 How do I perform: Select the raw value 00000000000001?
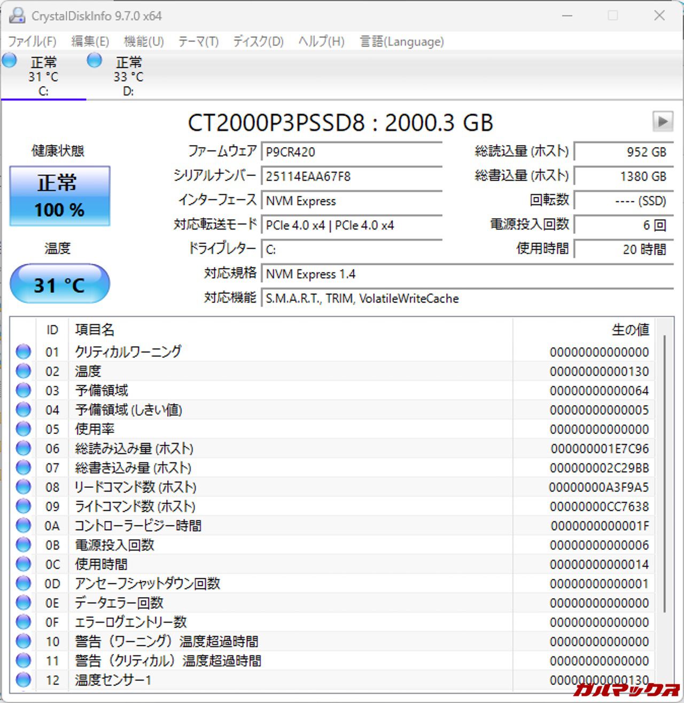coord(600,583)
